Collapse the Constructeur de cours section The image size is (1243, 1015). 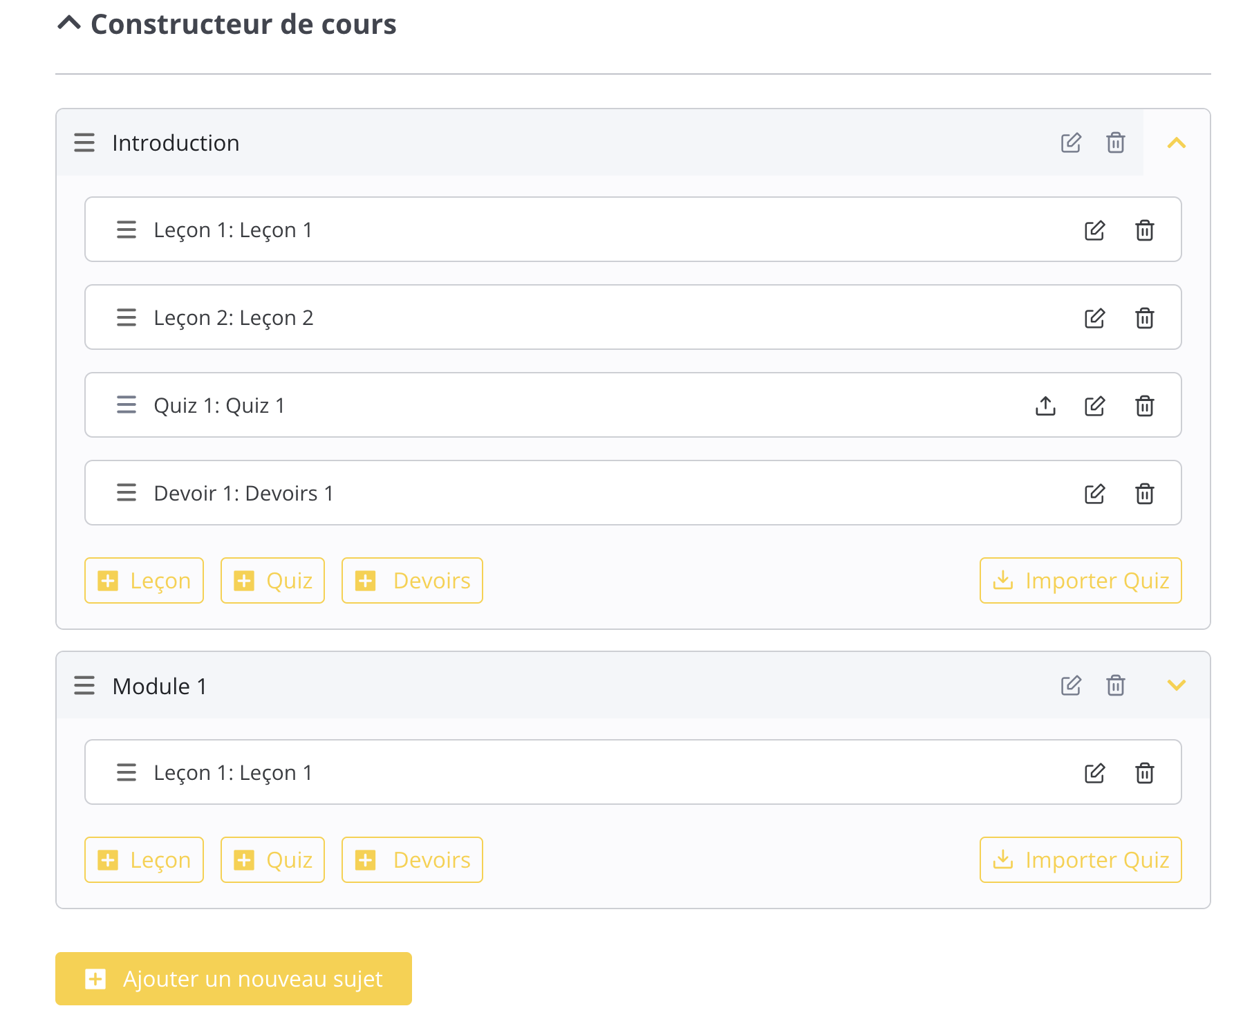click(x=69, y=24)
